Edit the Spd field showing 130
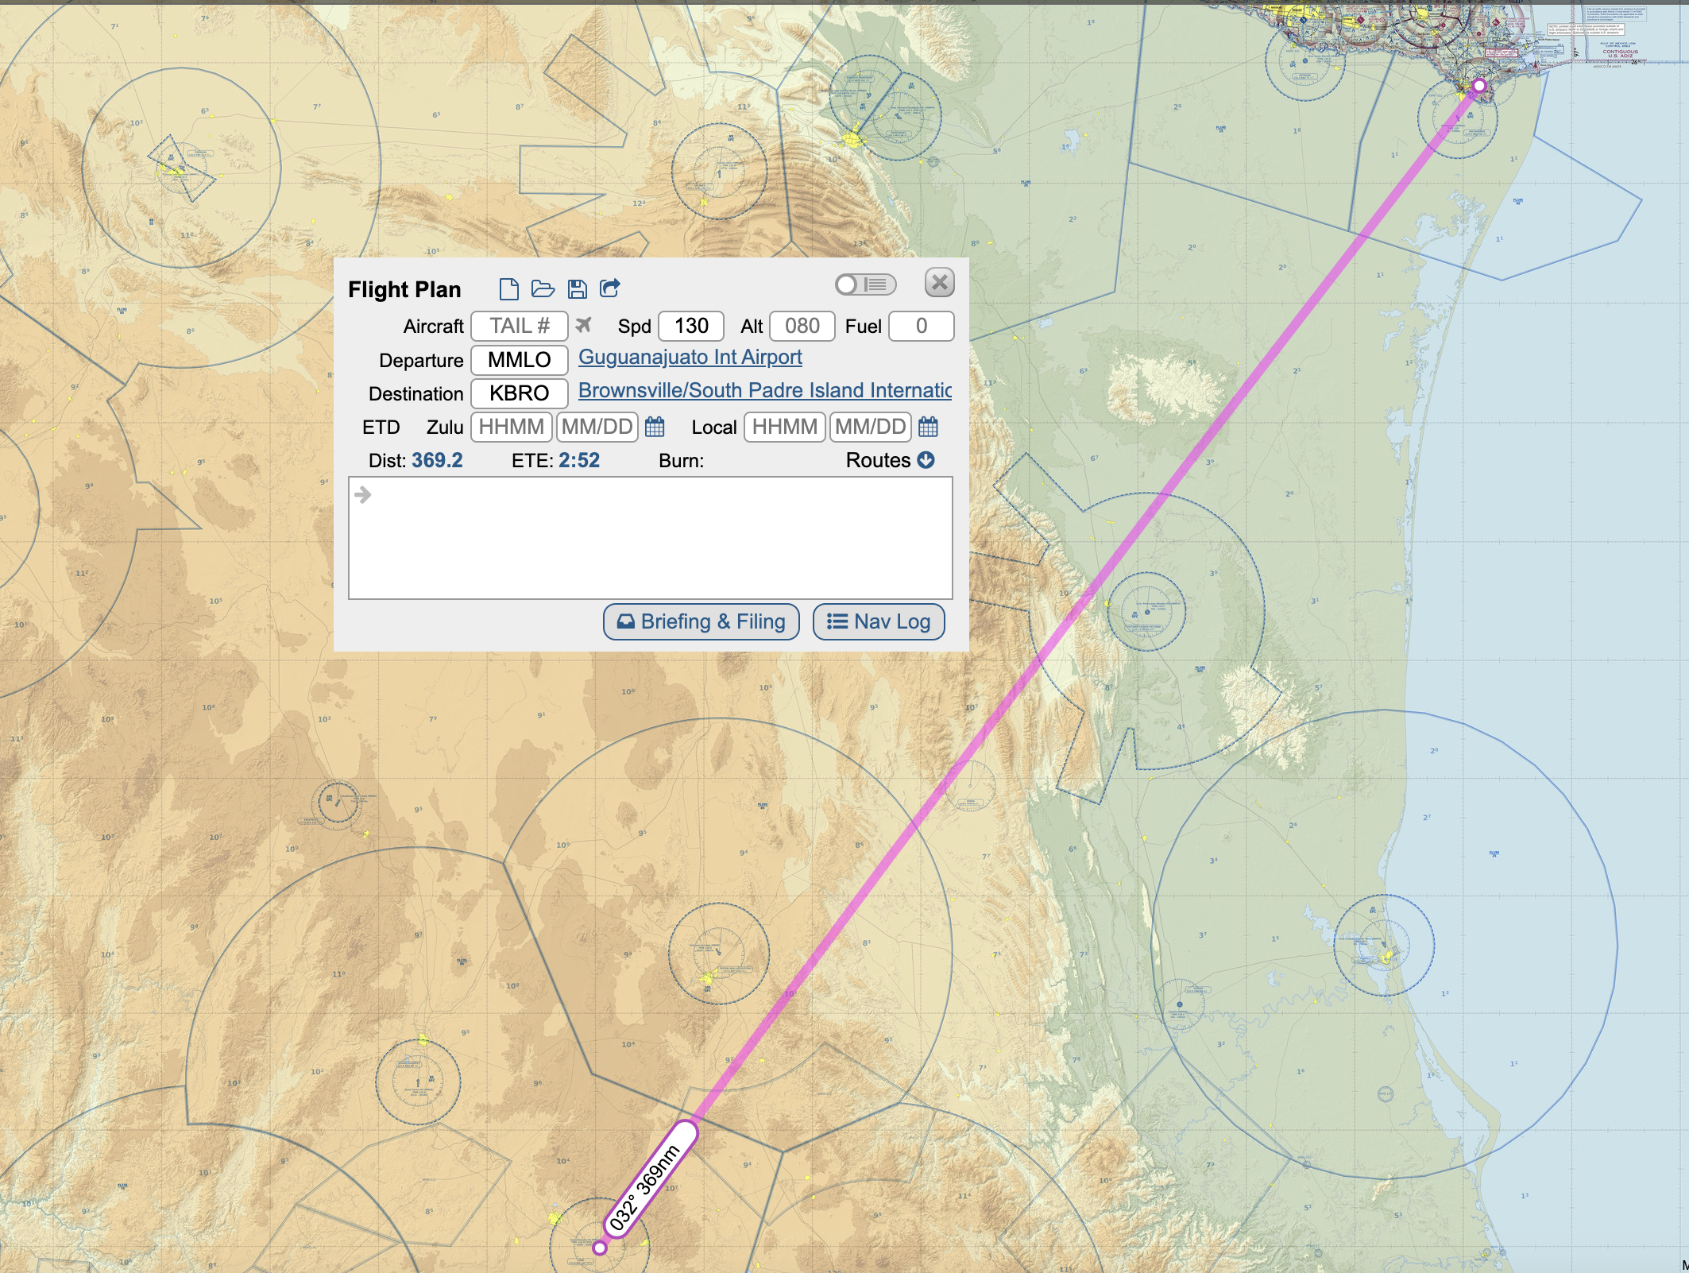 click(x=691, y=326)
